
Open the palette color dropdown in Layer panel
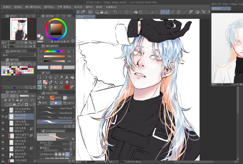coord(5,96)
